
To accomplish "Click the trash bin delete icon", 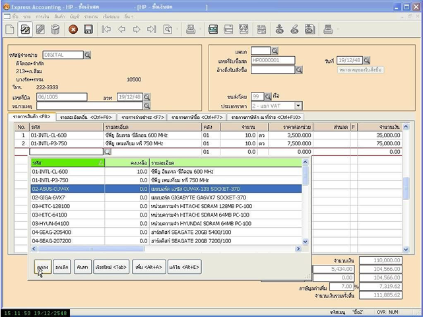I will [x=55, y=29].
